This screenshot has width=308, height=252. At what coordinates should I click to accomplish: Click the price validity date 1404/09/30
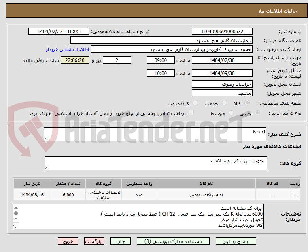point(222,73)
